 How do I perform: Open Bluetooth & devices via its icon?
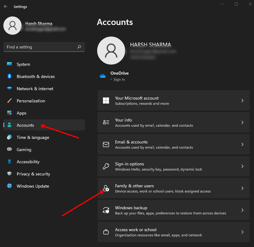[x=9, y=76]
